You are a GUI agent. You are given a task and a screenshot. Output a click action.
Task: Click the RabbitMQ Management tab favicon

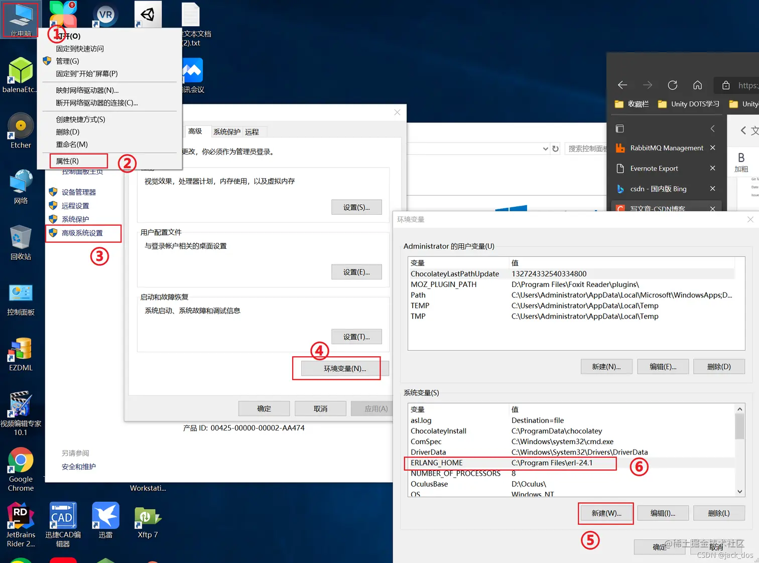click(620, 148)
